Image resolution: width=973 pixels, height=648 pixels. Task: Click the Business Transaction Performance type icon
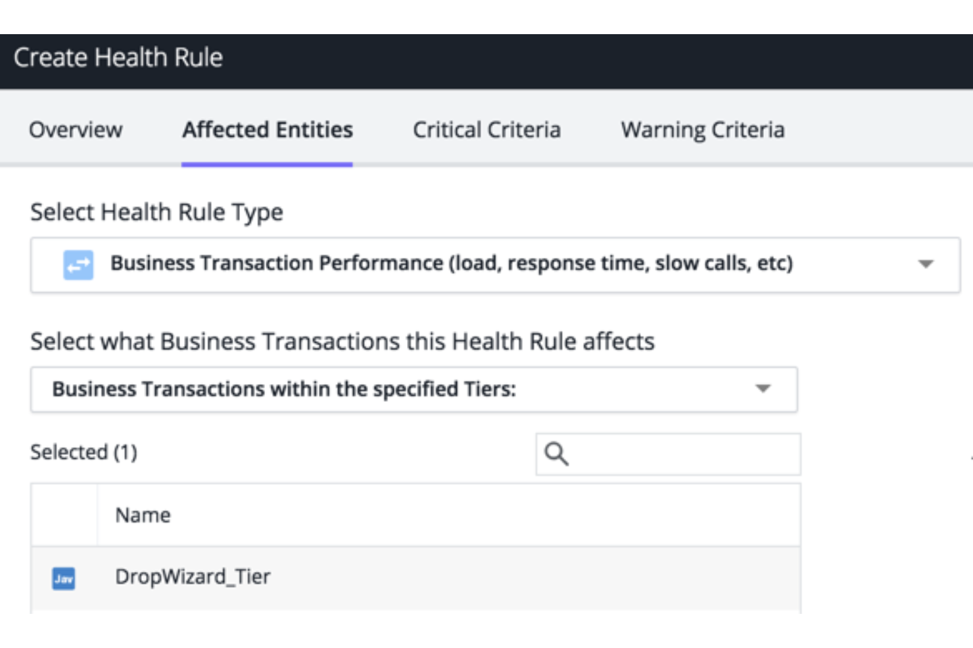(78, 265)
